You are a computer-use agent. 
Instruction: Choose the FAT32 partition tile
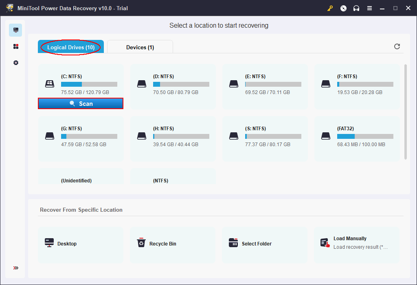pos(357,136)
